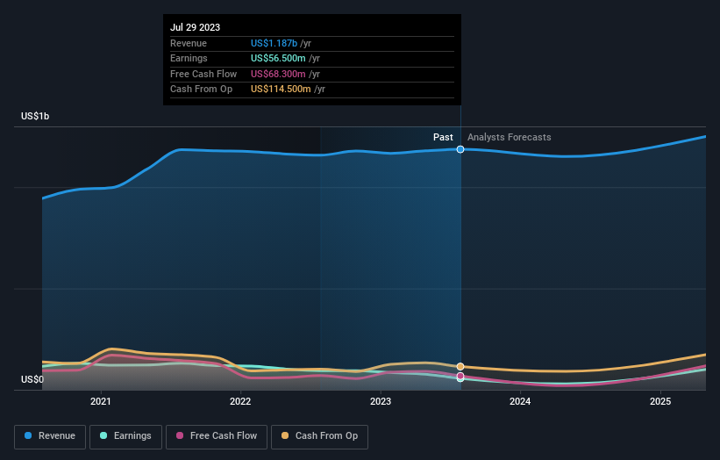Click the 'Revenue' row label in tooltip
Viewport: 720px width, 460px height.
coord(189,43)
